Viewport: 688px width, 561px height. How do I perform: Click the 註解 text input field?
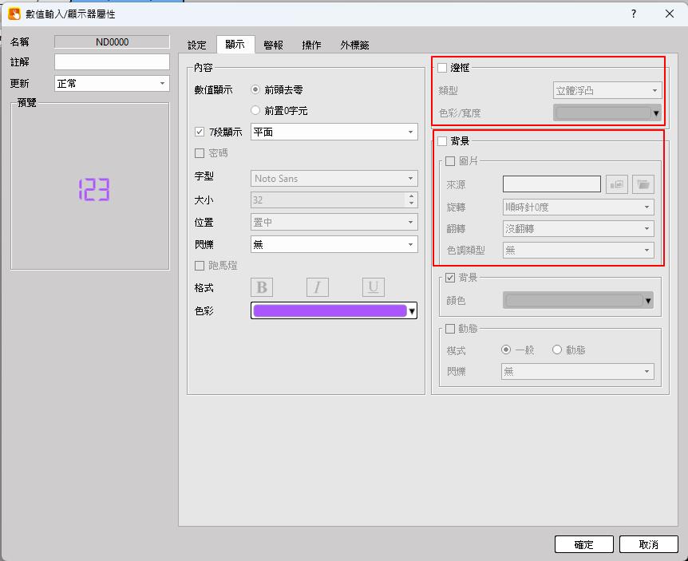pos(112,62)
